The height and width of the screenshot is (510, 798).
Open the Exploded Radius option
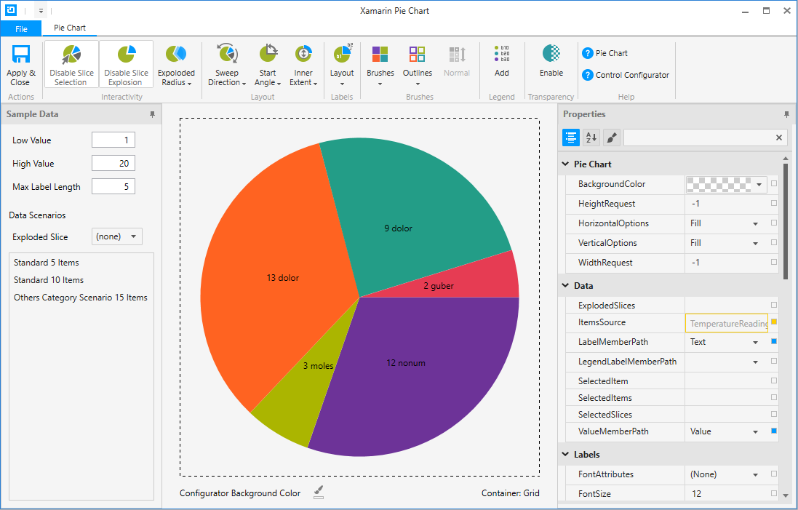(x=176, y=65)
